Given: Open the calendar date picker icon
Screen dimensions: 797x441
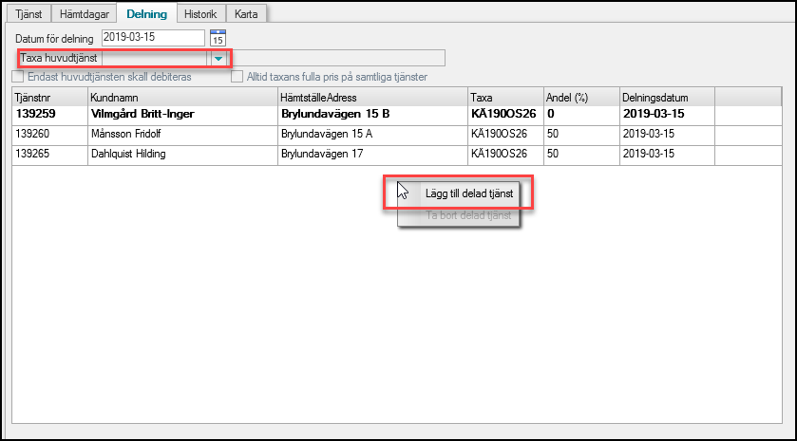Looking at the screenshot, I should (x=218, y=38).
